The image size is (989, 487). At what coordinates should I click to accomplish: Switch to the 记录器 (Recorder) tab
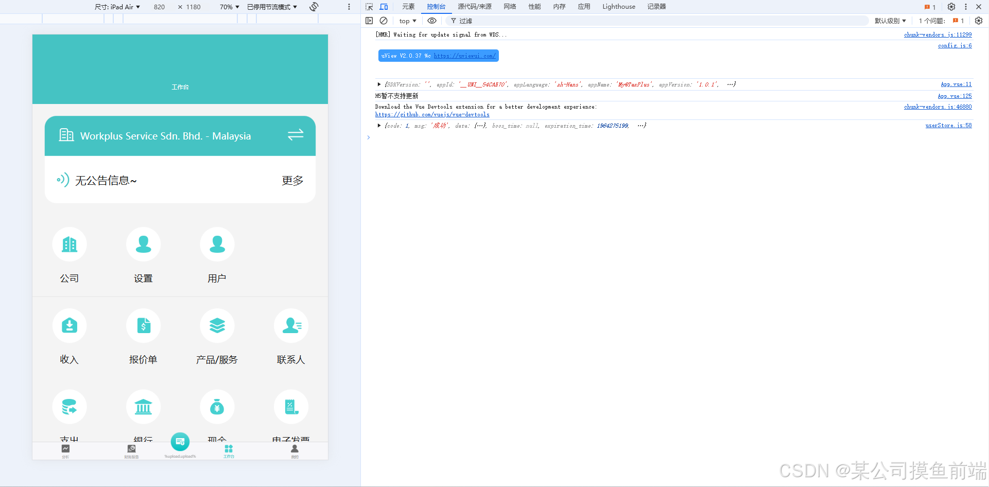pos(656,7)
